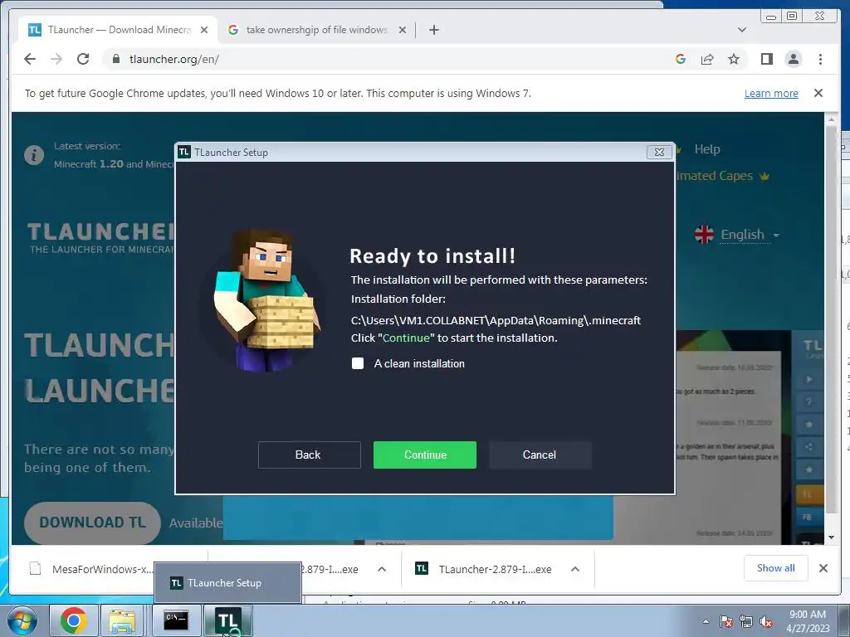Close the Chrome downloads bar

823,568
